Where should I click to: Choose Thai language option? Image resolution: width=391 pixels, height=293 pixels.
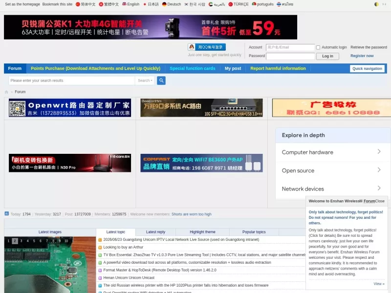tap(285, 4)
